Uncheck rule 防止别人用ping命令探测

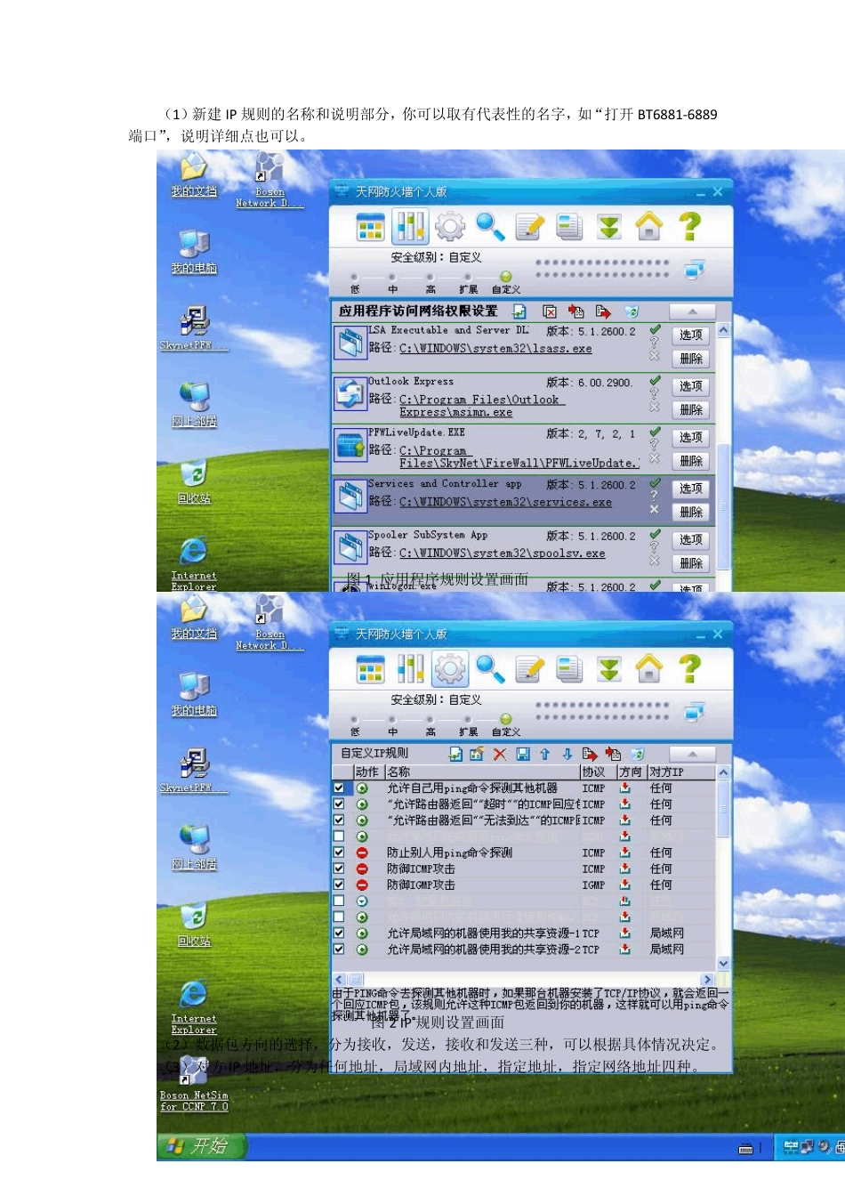point(339,853)
